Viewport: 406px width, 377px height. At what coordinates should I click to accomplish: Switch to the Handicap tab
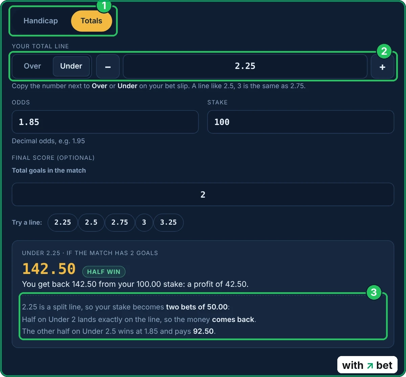click(41, 21)
